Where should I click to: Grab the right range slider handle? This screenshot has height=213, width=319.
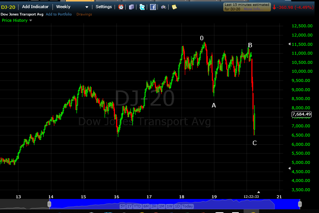(300, 204)
